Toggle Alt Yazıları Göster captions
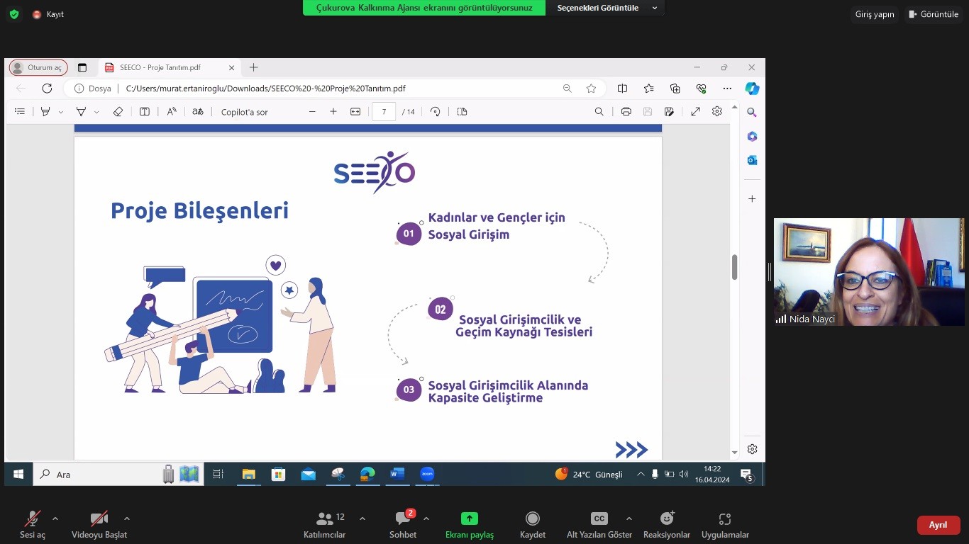The height and width of the screenshot is (544, 969). click(599, 524)
